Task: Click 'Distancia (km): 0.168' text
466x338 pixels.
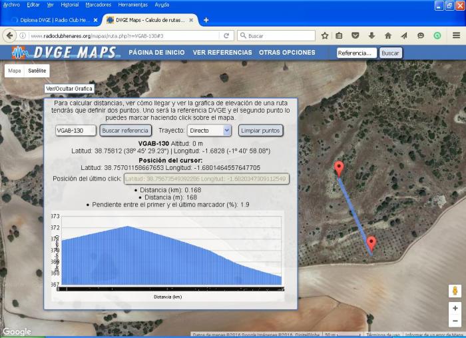Action: click(x=170, y=190)
